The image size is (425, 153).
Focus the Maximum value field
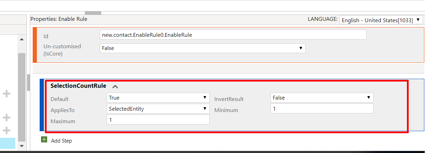(158, 120)
